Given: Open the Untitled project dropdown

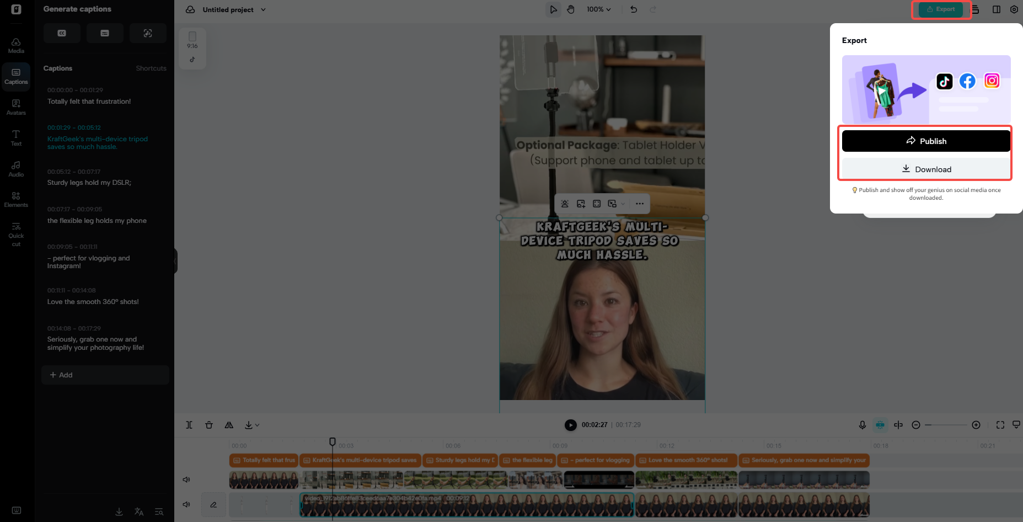Looking at the screenshot, I should click(x=264, y=9).
